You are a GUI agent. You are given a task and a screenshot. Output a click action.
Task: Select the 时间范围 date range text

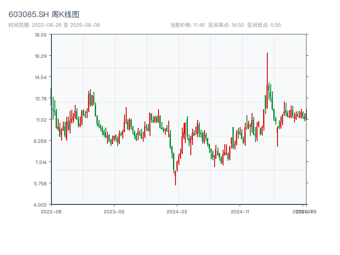[54, 25]
